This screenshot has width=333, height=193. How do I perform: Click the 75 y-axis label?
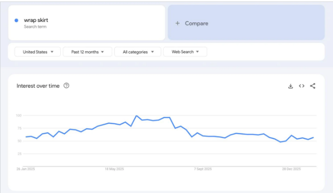coord(19,128)
